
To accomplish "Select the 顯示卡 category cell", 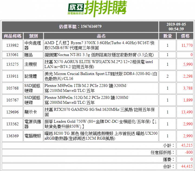I will tap(34, 112).
